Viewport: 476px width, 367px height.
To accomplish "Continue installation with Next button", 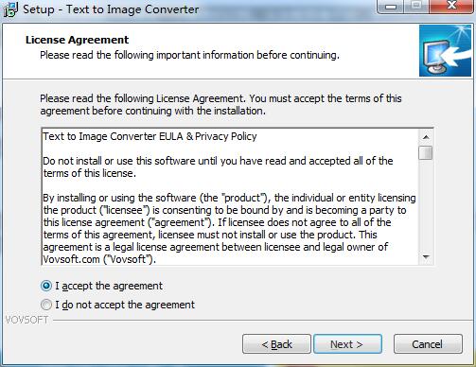I will click(x=347, y=344).
